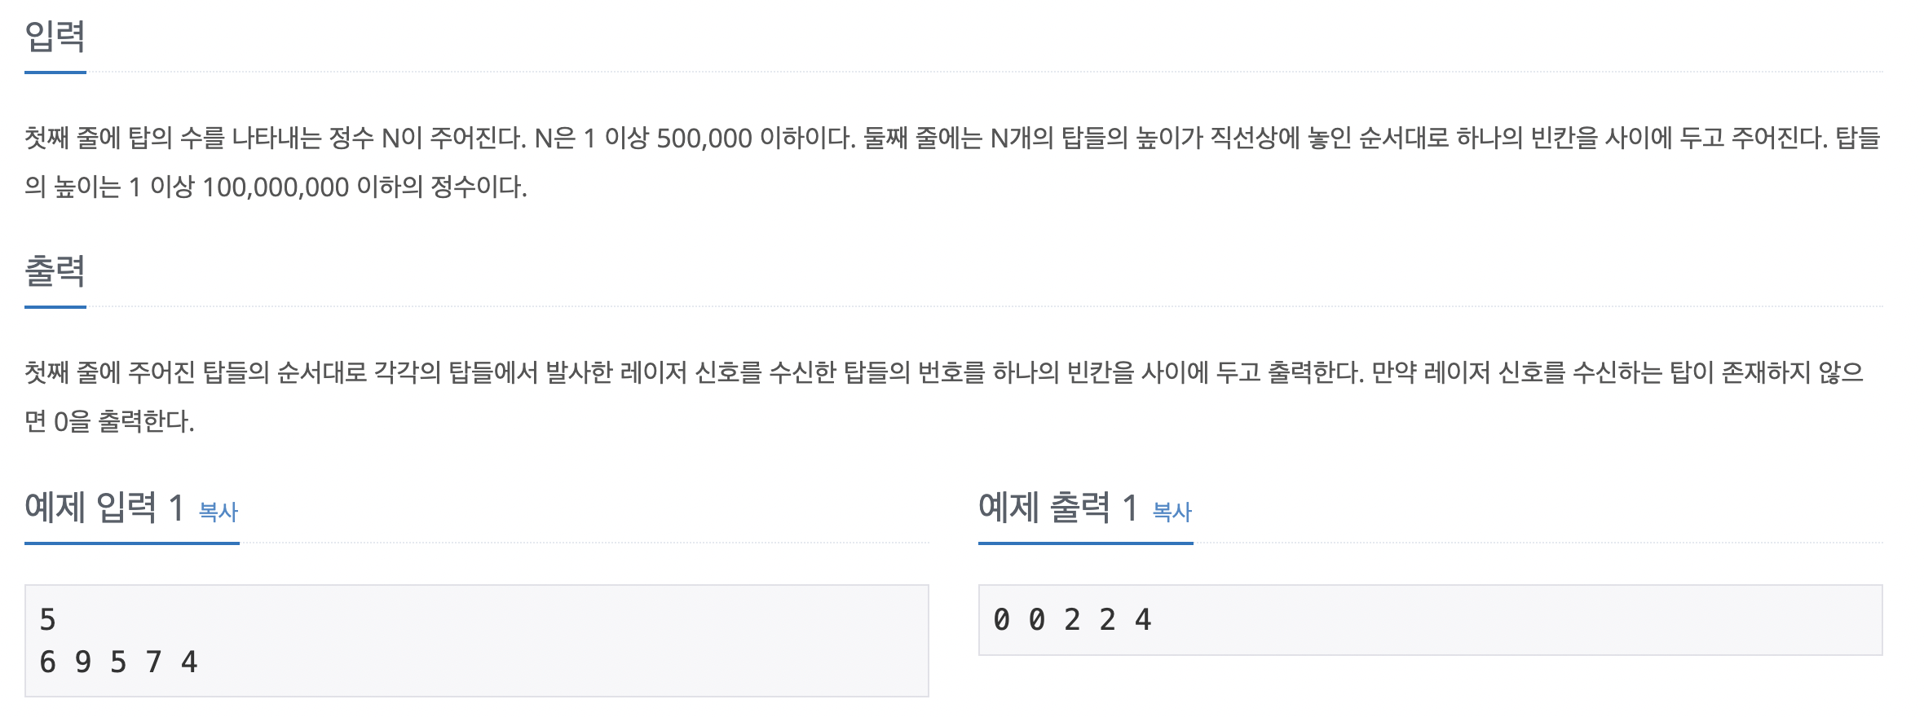Click the number 100,000,000 in the text

(276, 187)
